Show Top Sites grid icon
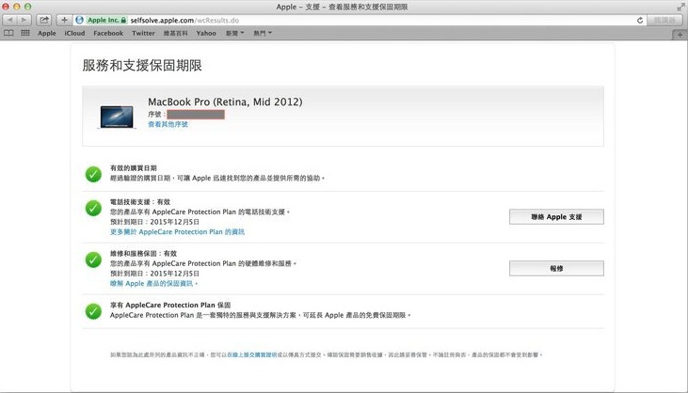This screenshot has height=393, width=688. point(25,33)
